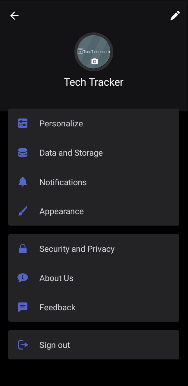Image resolution: width=188 pixels, height=386 pixels.
Task: Tap the Sign out arrow icon
Action: [23, 345]
